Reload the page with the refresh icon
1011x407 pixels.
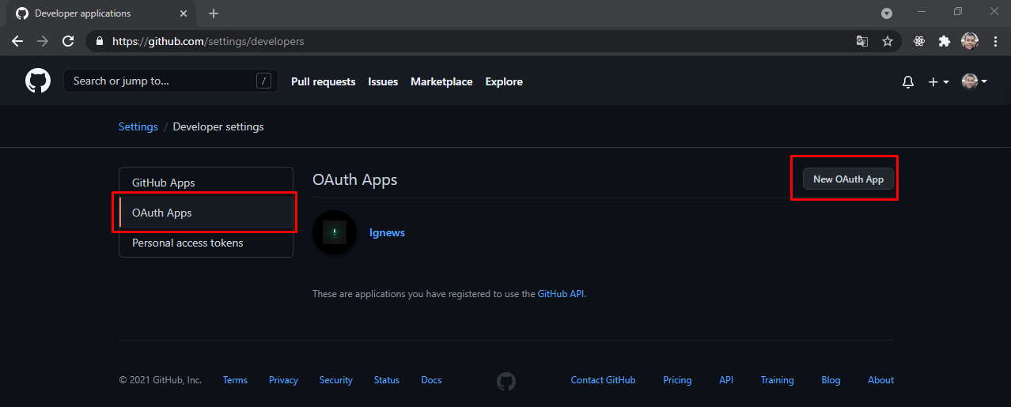click(68, 41)
